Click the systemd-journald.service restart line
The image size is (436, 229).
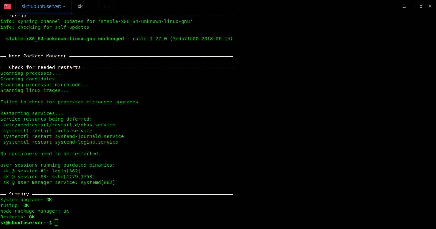coord(63,136)
